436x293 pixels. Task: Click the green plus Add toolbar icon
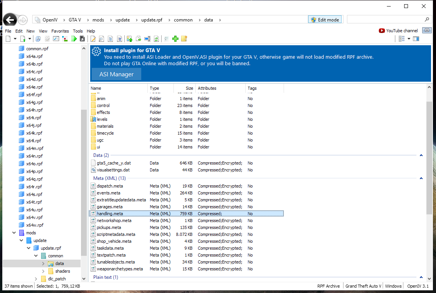click(175, 39)
